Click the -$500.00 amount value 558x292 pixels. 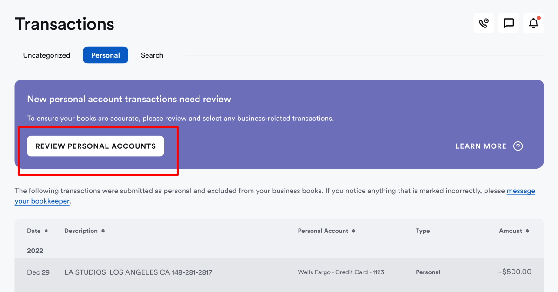click(x=515, y=272)
